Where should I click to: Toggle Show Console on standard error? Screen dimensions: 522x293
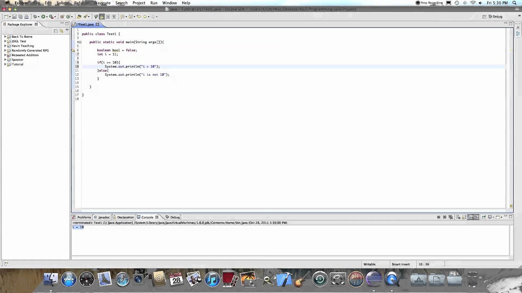click(x=476, y=217)
